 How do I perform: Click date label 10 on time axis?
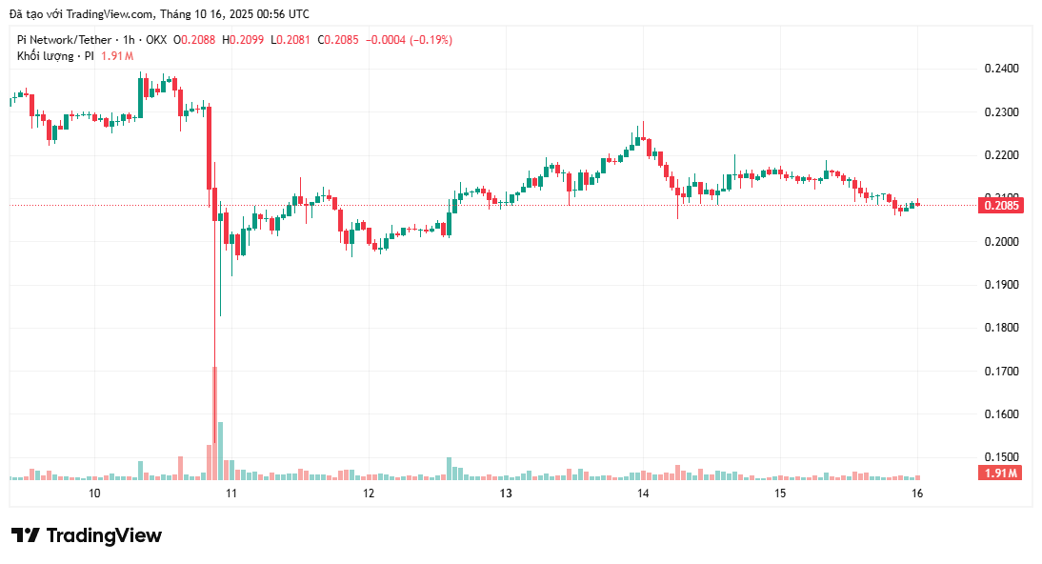94,493
